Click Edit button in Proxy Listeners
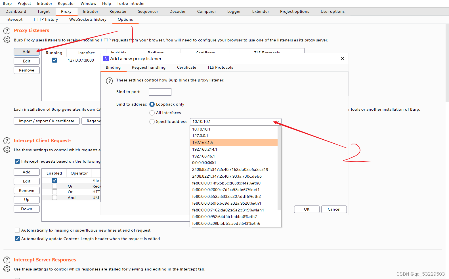Image resolution: width=449 pixels, height=279 pixels. (x=27, y=61)
